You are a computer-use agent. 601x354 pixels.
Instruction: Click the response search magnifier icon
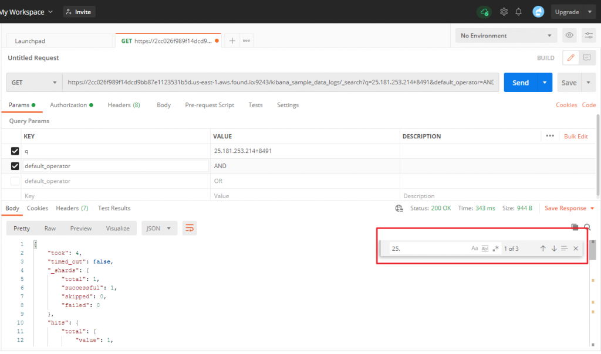587,227
